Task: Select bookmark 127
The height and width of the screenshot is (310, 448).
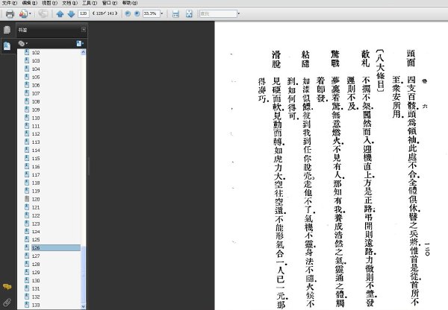Action: coord(36,256)
